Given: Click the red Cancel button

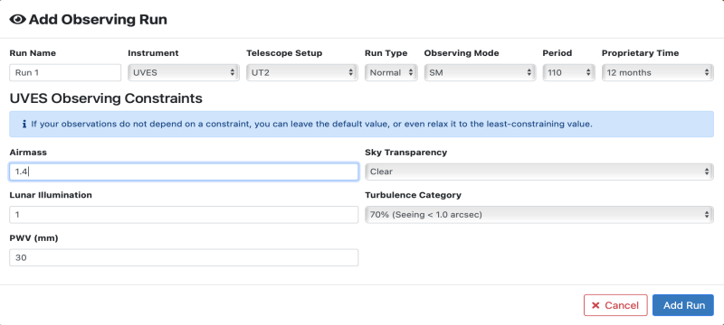Looking at the screenshot, I should (615, 305).
